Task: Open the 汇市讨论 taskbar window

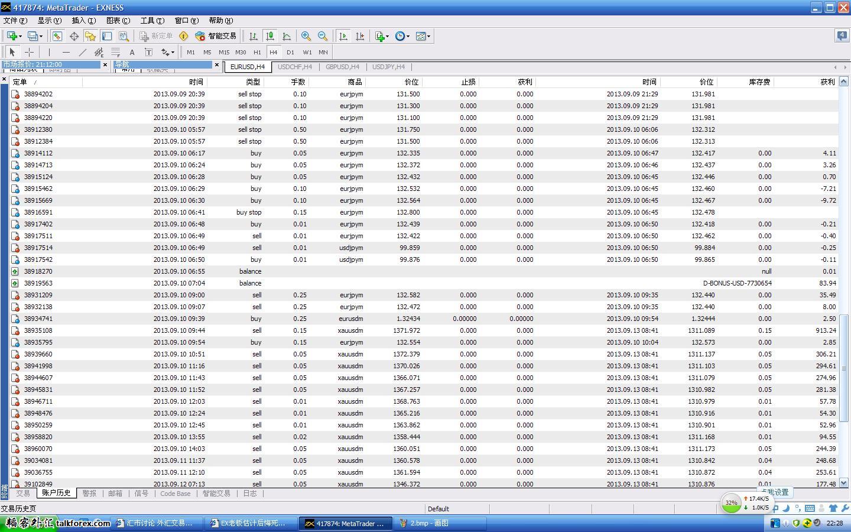Action: pyautogui.click(x=158, y=523)
